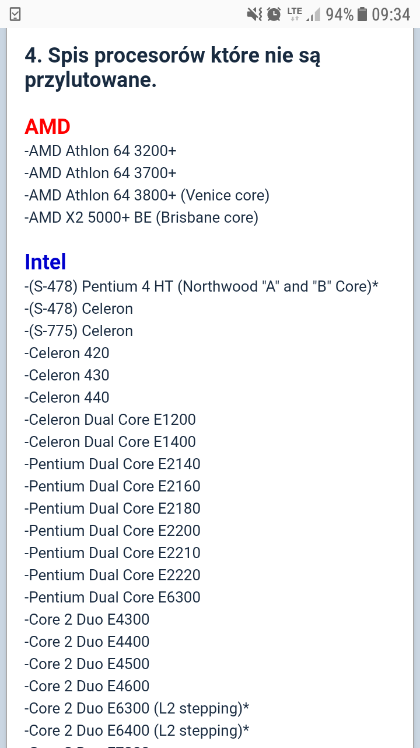Select the Celeron 440 line
420x748 pixels.
tap(67, 397)
